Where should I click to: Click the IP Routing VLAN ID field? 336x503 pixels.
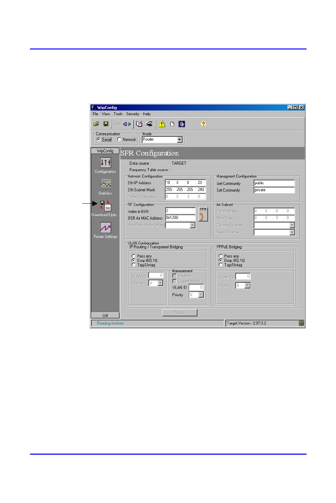tap(156, 275)
